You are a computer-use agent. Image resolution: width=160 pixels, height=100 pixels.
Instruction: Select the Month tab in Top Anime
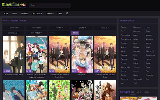pos(146,92)
